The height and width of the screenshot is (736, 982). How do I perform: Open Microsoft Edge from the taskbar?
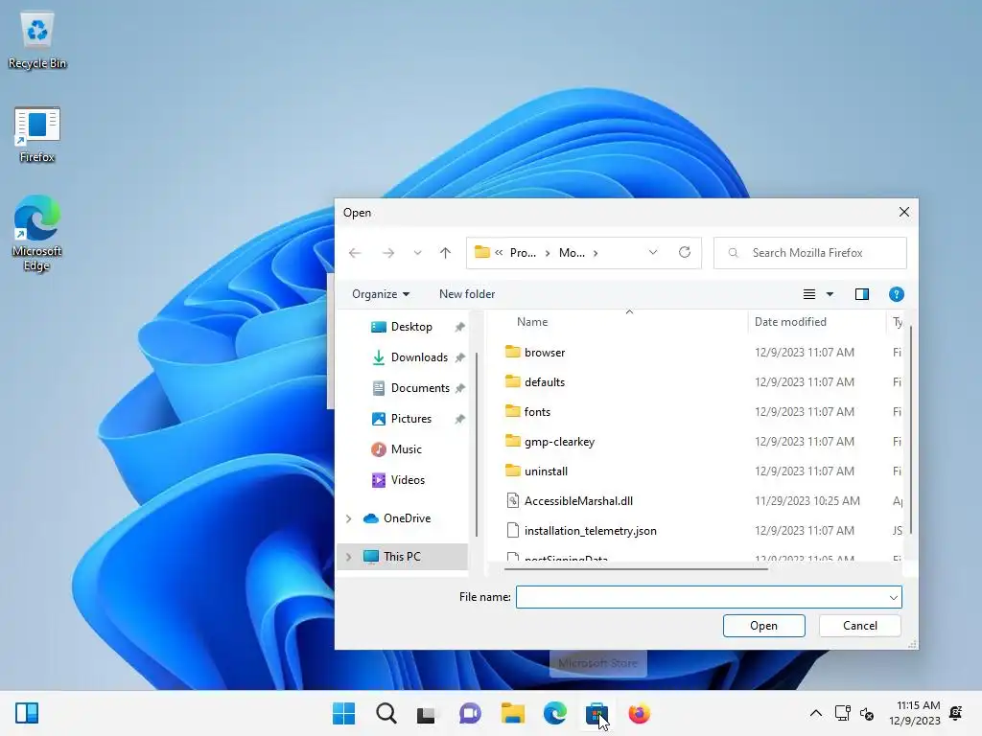555,713
